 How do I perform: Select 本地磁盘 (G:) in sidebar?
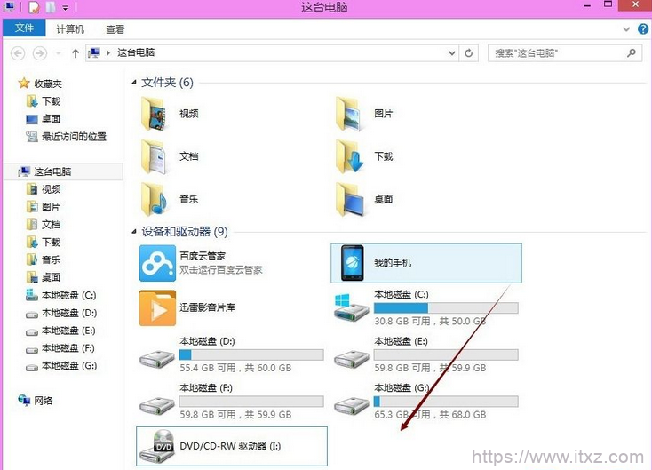click(61, 366)
